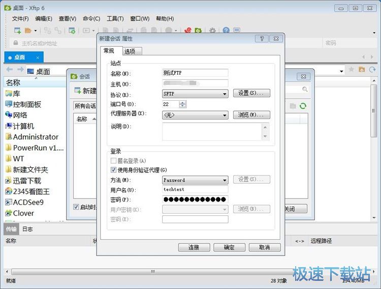Decrease port number with spinner down arrow
381x289 pixels.
(x=183, y=106)
